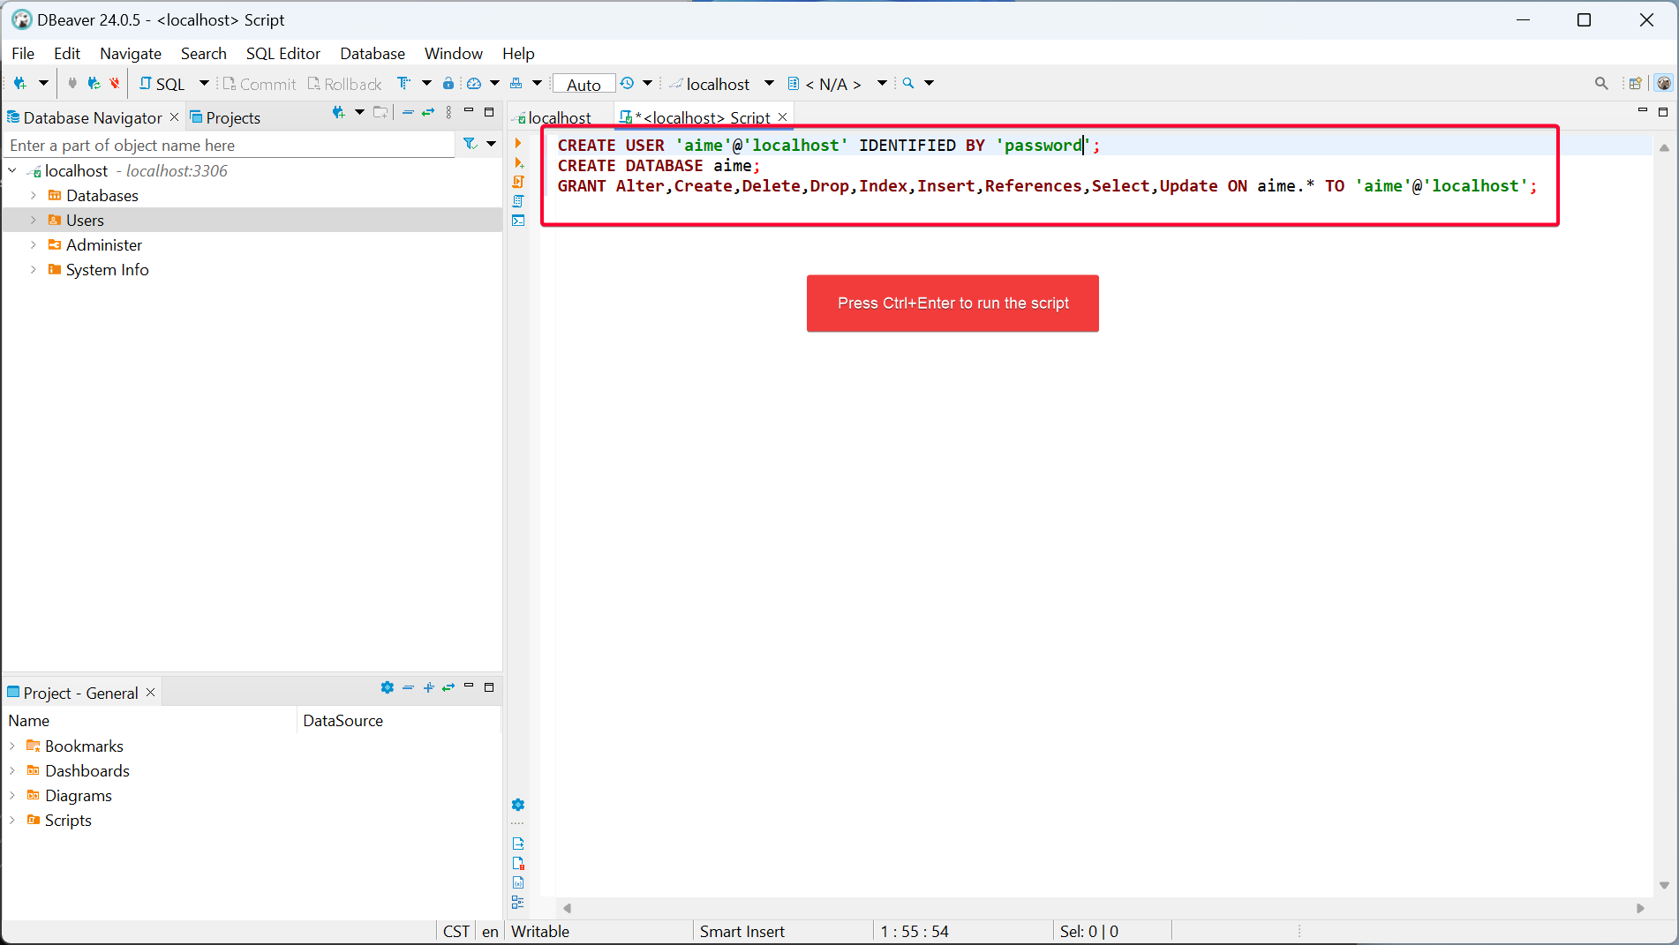Switch to the Projects tab

225,117
